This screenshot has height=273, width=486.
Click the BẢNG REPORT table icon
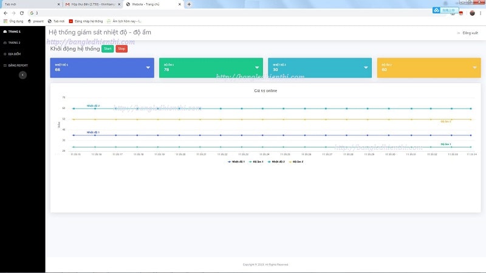[x=5, y=65]
